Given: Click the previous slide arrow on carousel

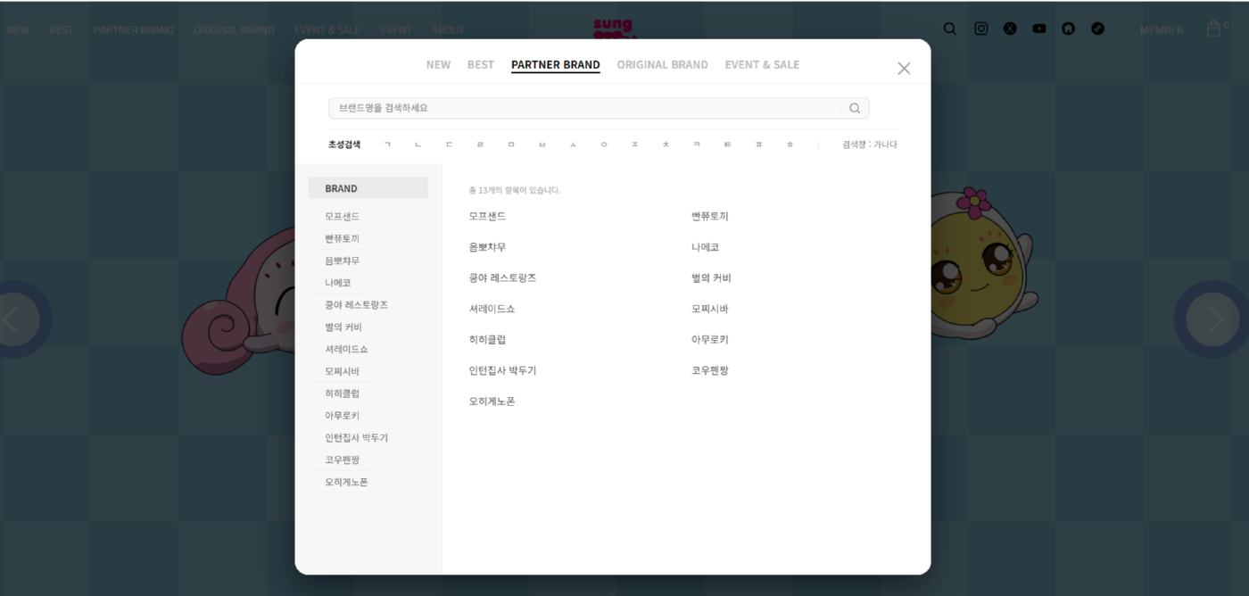Looking at the screenshot, I should (x=12, y=319).
